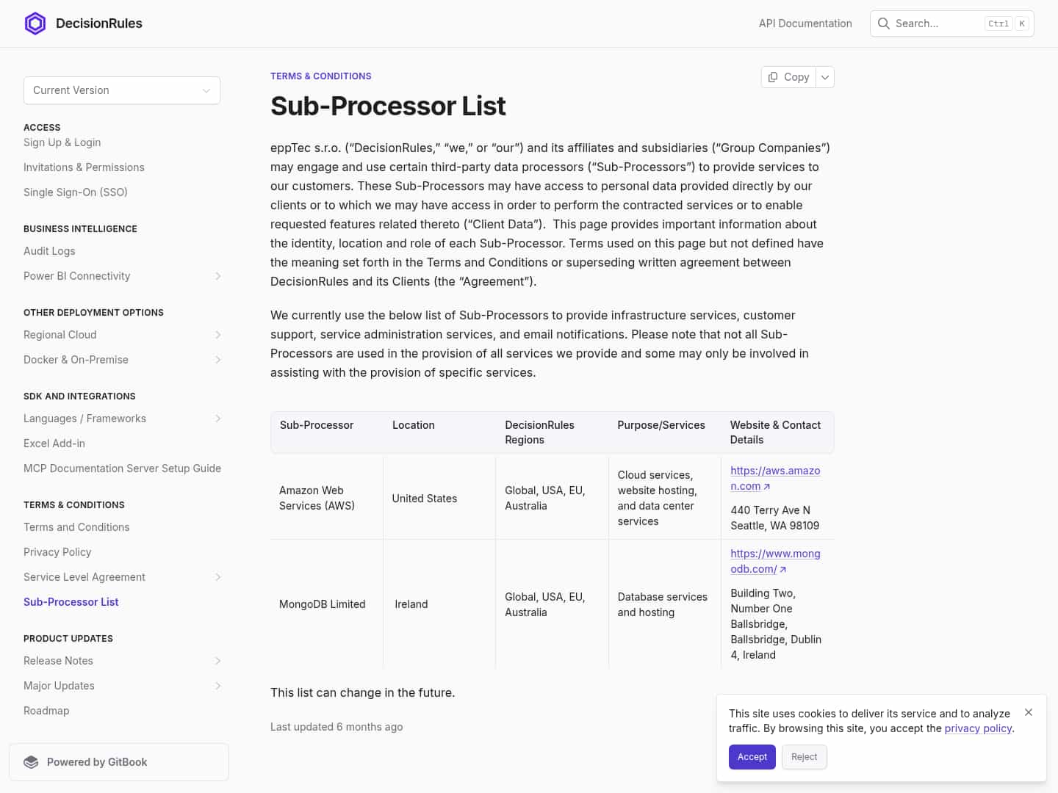Image resolution: width=1058 pixels, height=793 pixels.
Task: Click the Copy page button
Action: tap(789, 77)
